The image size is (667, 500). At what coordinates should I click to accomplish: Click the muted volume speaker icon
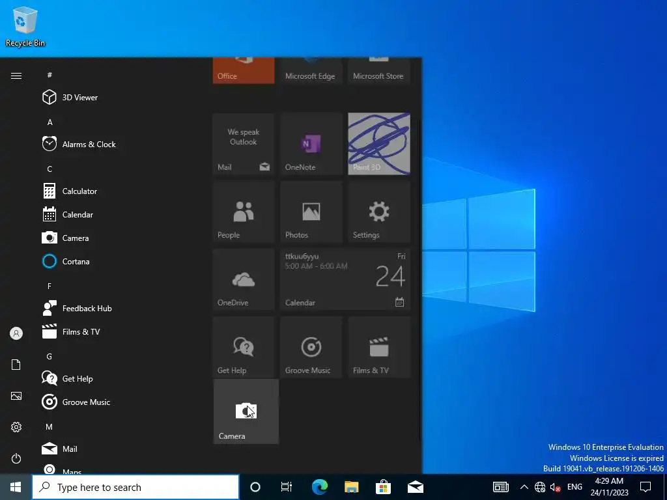point(555,487)
